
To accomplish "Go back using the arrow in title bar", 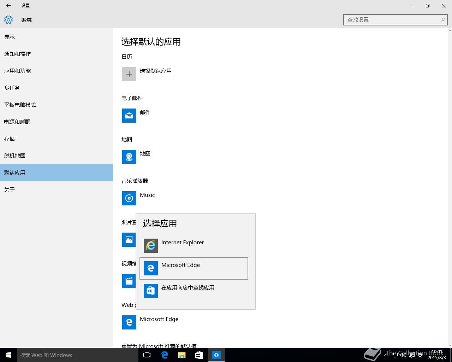I will (8, 6).
